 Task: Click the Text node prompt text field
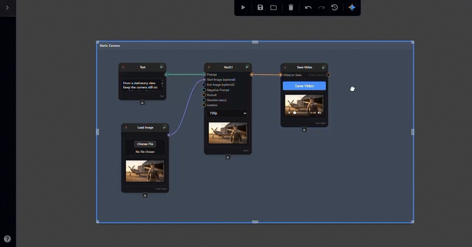coord(141,85)
